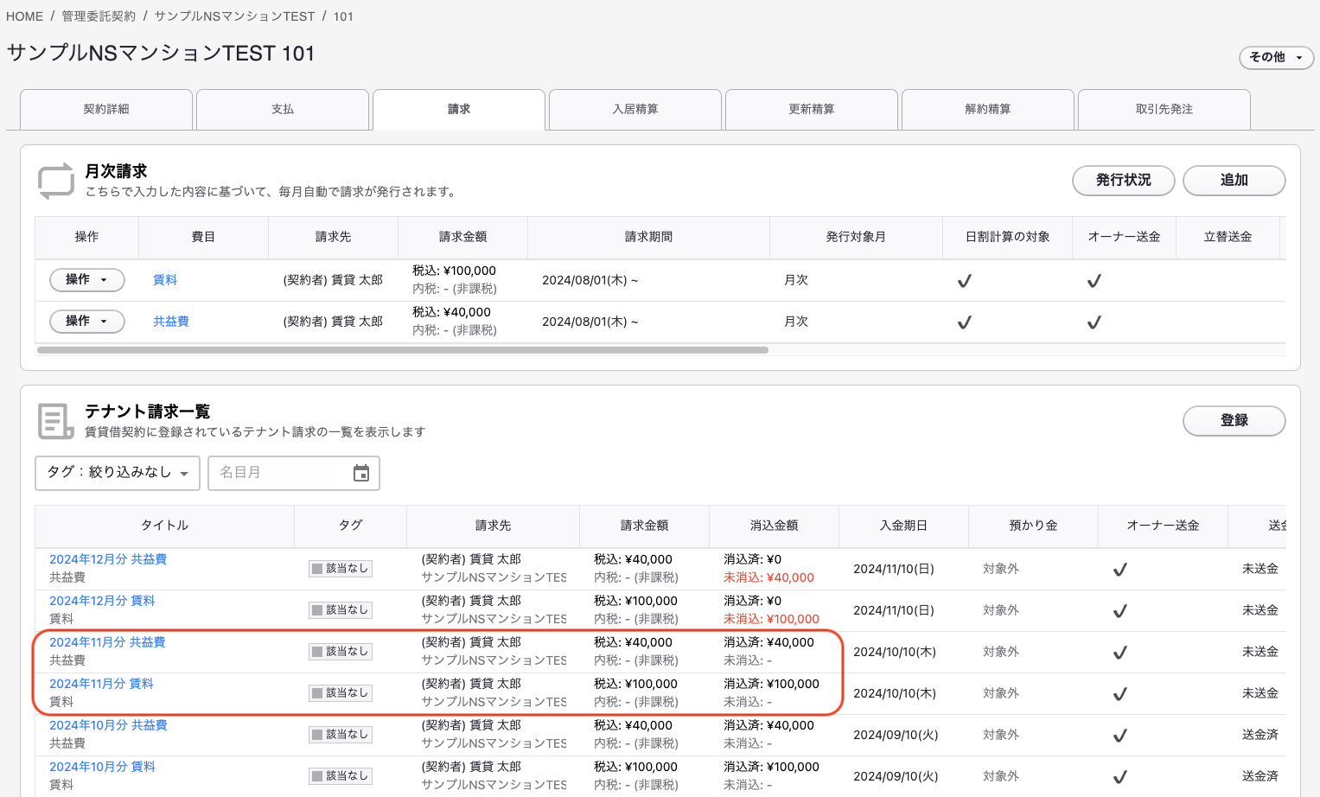This screenshot has width=1320, height=797.
Task: Click the 月次請求 recurring arrows icon
Action: pos(56,181)
